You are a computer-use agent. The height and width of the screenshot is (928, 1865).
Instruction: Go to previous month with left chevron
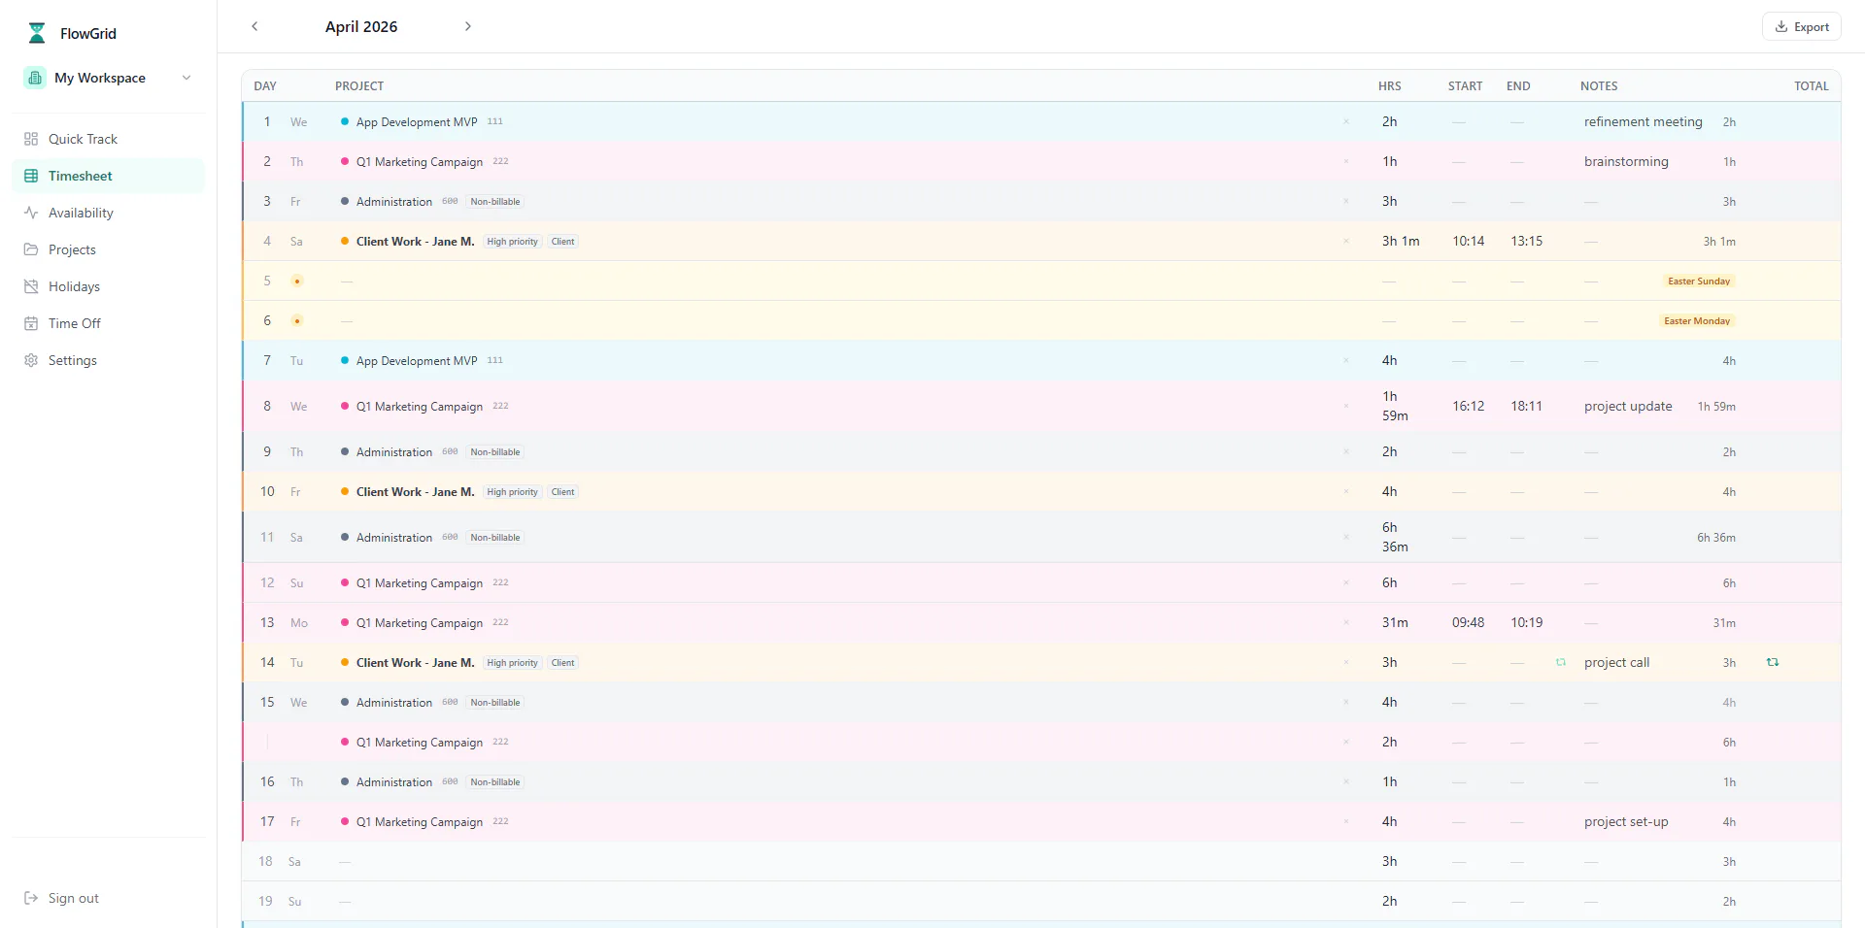point(254,26)
